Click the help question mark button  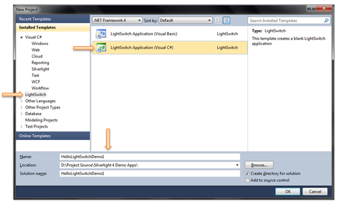click(311, 8)
